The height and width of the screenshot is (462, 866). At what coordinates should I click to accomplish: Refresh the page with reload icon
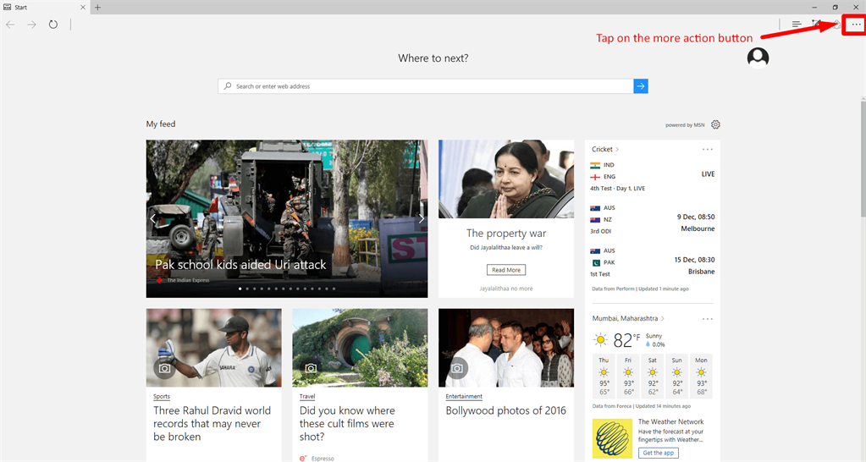point(53,25)
